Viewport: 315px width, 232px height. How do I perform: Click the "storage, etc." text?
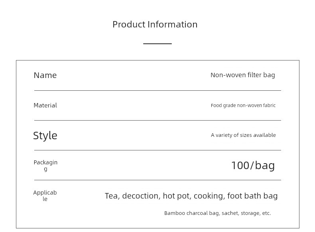[256, 213]
